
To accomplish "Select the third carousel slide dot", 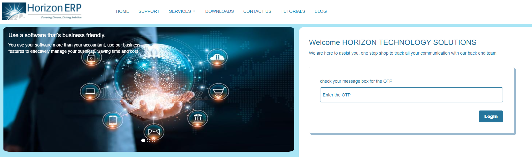I will pos(153,140).
